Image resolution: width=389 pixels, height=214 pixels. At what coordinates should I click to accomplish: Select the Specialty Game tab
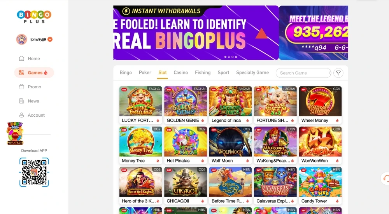[252, 72]
